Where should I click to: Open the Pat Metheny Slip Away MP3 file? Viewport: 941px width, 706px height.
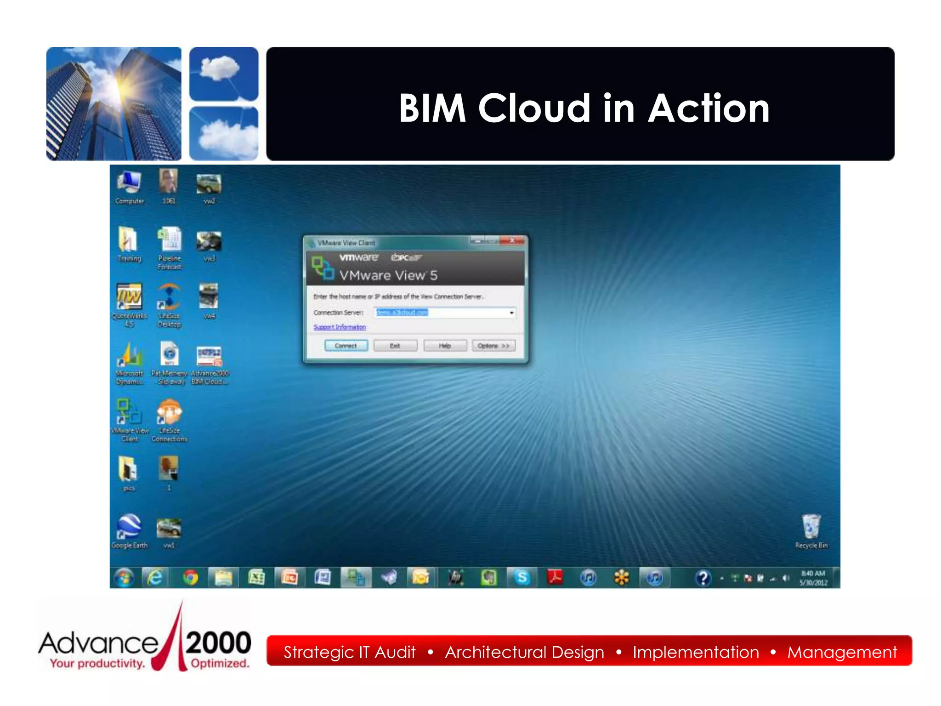click(x=169, y=363)
